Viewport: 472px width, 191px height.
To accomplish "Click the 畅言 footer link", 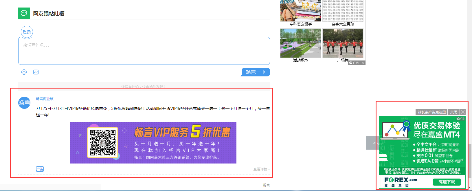I will [x=266, y=185].
